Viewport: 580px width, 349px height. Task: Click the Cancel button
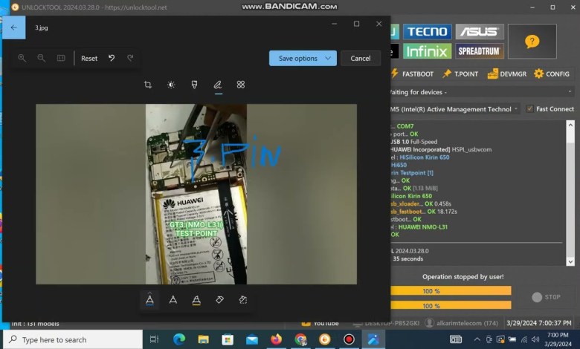(361, 59)
